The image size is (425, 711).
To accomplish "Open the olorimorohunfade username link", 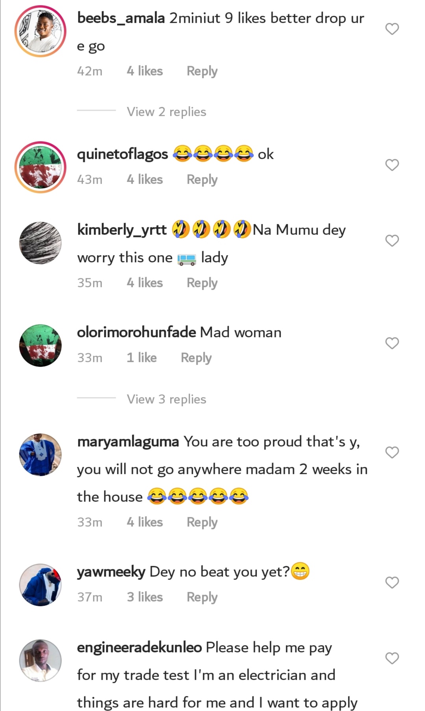I will tap(136, 332).
